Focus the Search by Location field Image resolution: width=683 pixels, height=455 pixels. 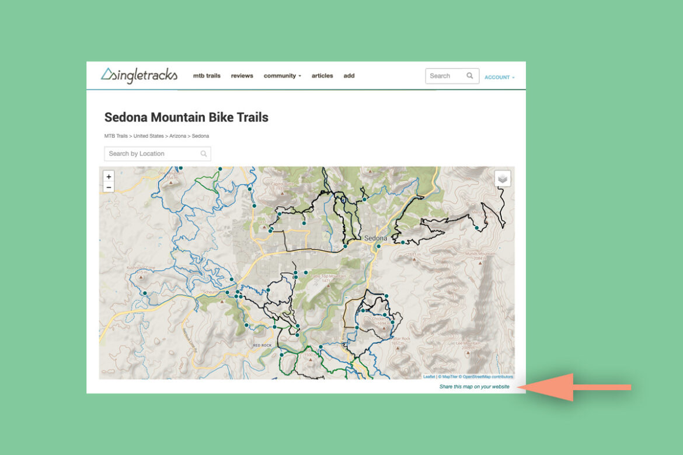(152, 154)
